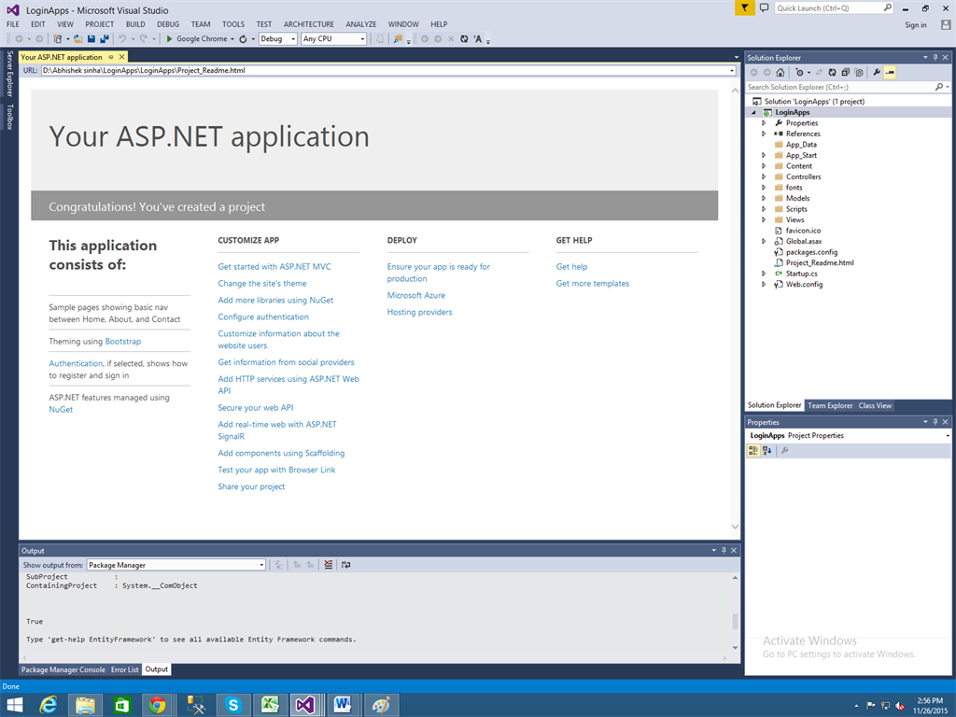Expand the Controllers folder node

(764, 176)
